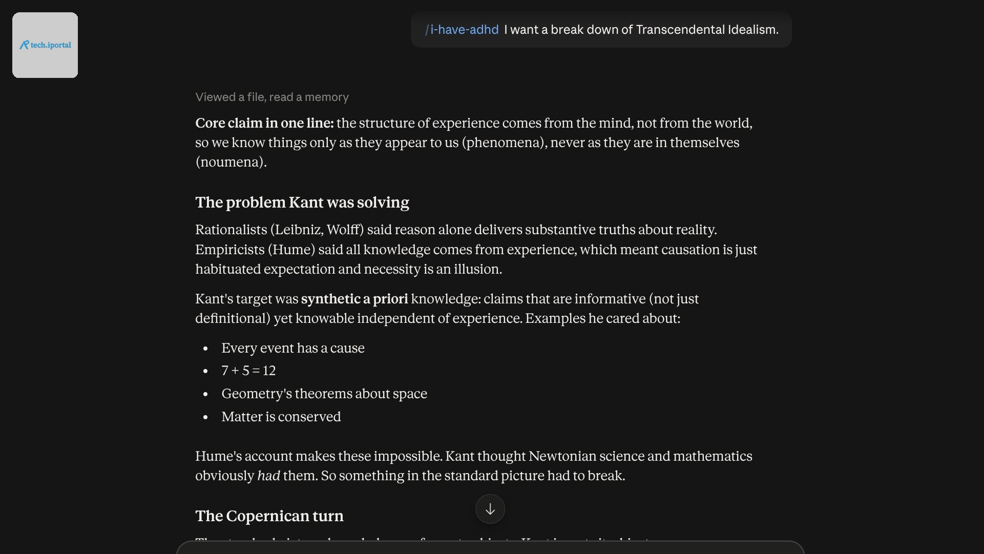Click bold text "Core claim in one line:"

tap(264, 123)
